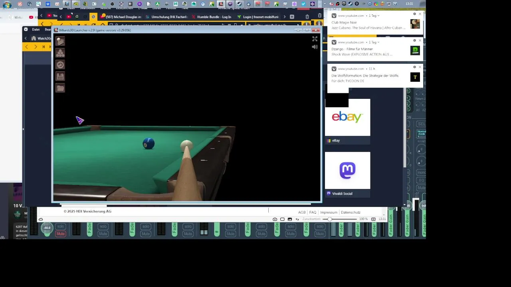Viewport: 511px width, 287px height.
Task: Open the Vivaldi Social speed dial tile
Action: click(x=347, y=174)
